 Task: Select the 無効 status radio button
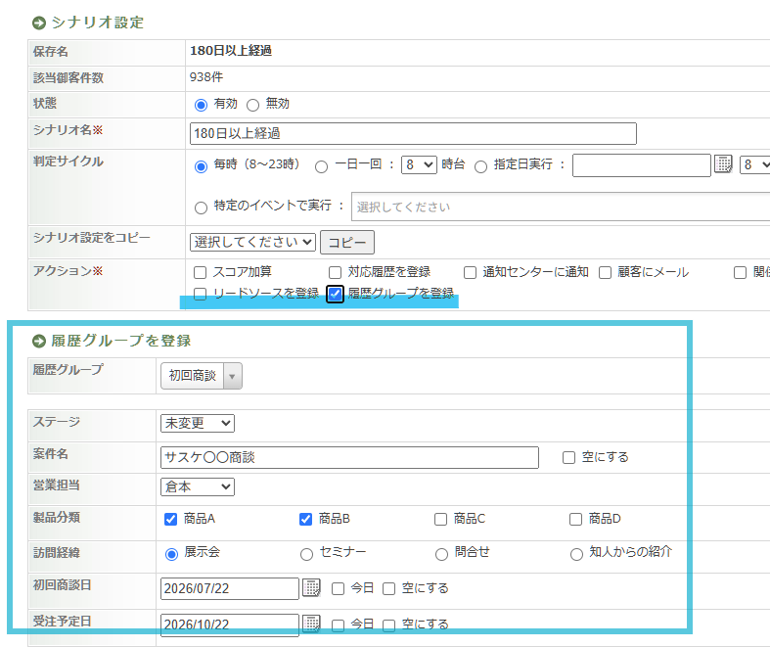click(252, 105)
